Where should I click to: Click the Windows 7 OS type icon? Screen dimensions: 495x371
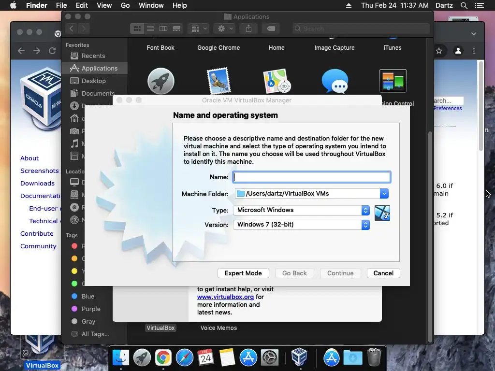pyautogui.click(x=382, y=213)
